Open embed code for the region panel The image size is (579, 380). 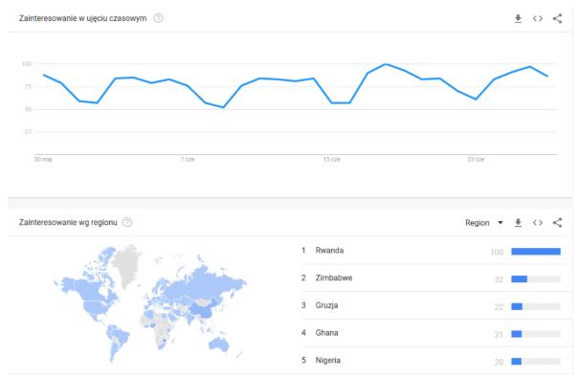coord(538,223)
